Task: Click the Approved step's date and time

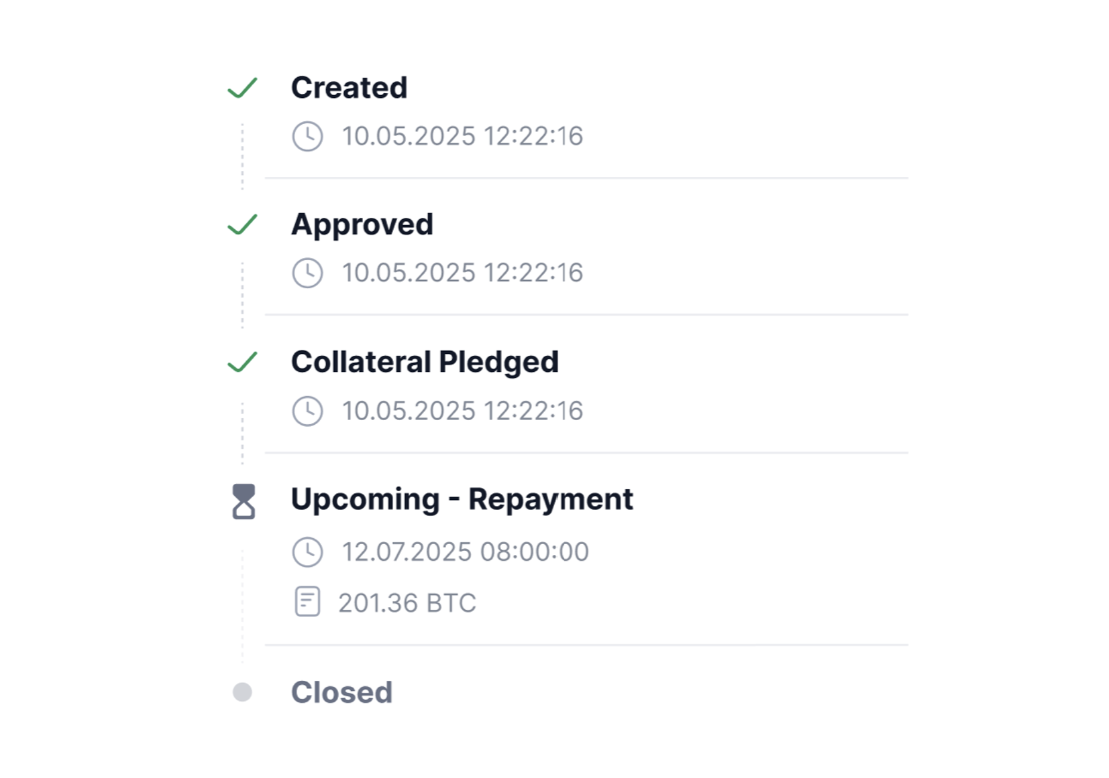Action: 462,273
